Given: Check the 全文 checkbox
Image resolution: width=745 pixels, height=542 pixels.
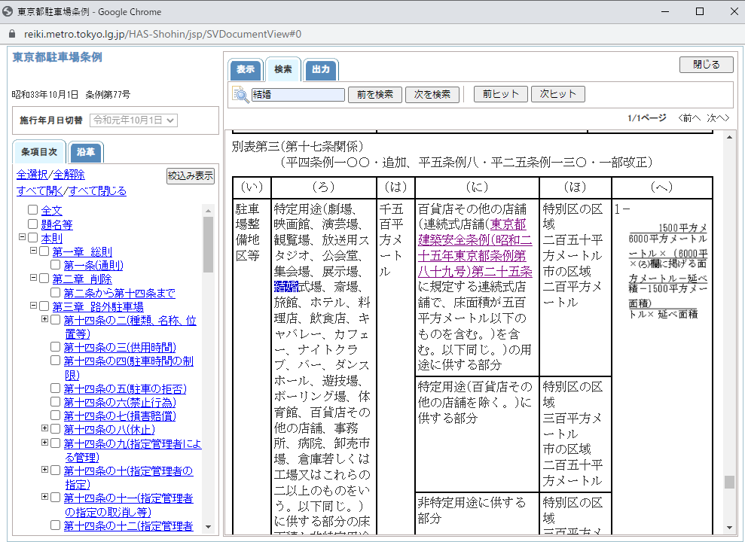Looking at the screenshot, I should click(x=33, y=210).
